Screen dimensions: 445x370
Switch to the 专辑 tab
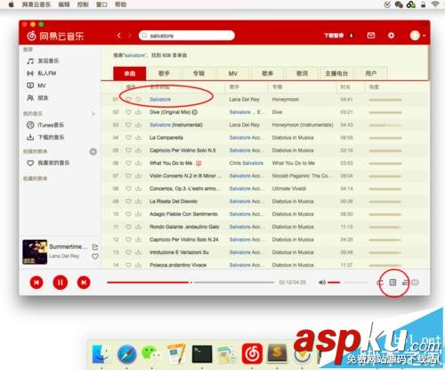pyautogui.click(x=198, y=73)
